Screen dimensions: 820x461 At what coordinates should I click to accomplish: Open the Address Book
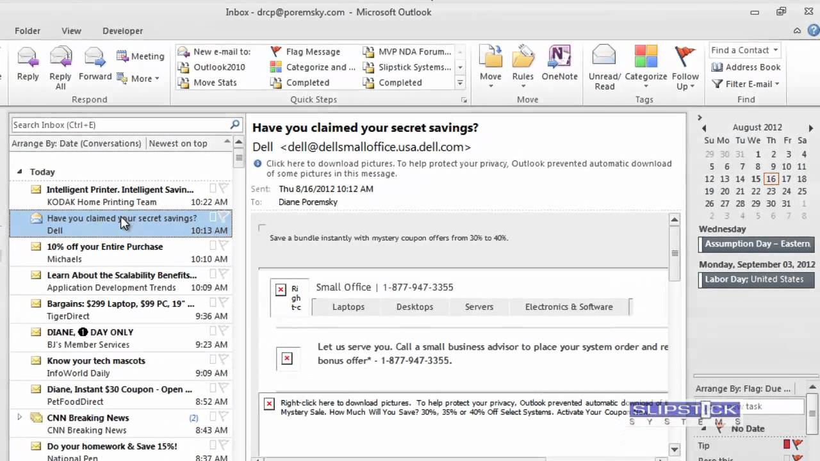tap(746, 67)
